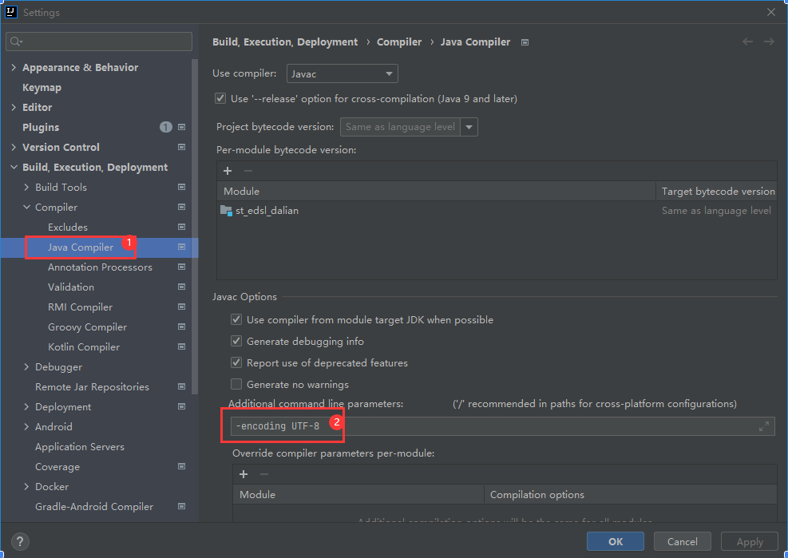Screen dimensions: 788x558
Task: Click the project icon beside Validation
Action: coord(181,287)
